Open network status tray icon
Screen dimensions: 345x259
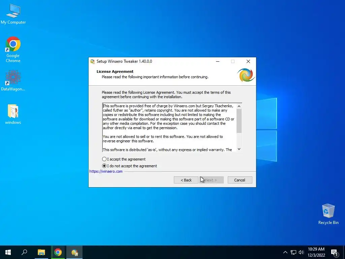coord(293,252)
